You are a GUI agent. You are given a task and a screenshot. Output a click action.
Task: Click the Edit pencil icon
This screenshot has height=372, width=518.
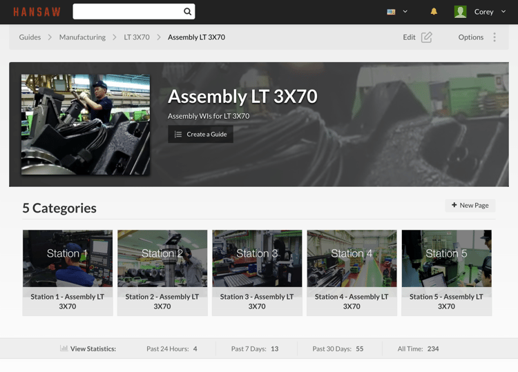(427, 37)
